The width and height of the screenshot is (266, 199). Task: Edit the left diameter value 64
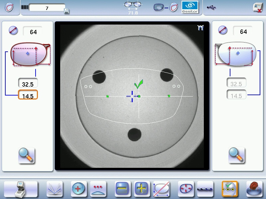coord(33,32)
